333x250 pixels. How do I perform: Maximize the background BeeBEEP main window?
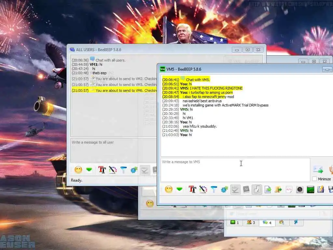(x=314, y=61)
